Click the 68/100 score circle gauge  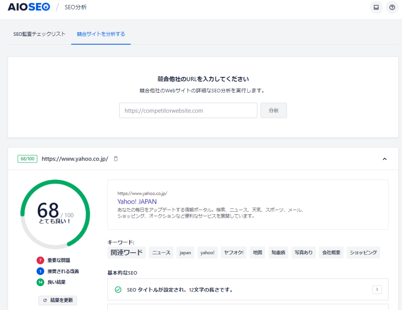55,214
